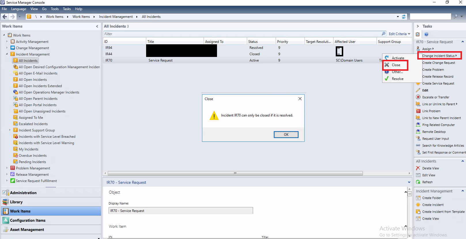Expand the Activity Management tree node
Image resolution: width=466 pixels, height=239 pixels.
(7, 41)
